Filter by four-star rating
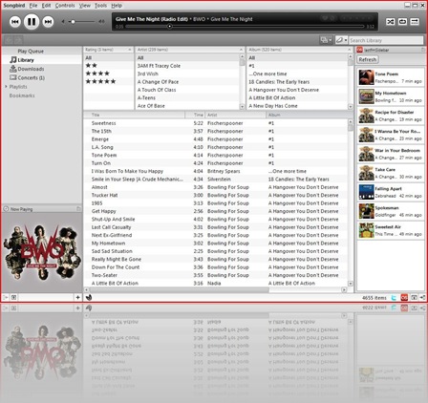428x403 pixels. click(97, 74)
